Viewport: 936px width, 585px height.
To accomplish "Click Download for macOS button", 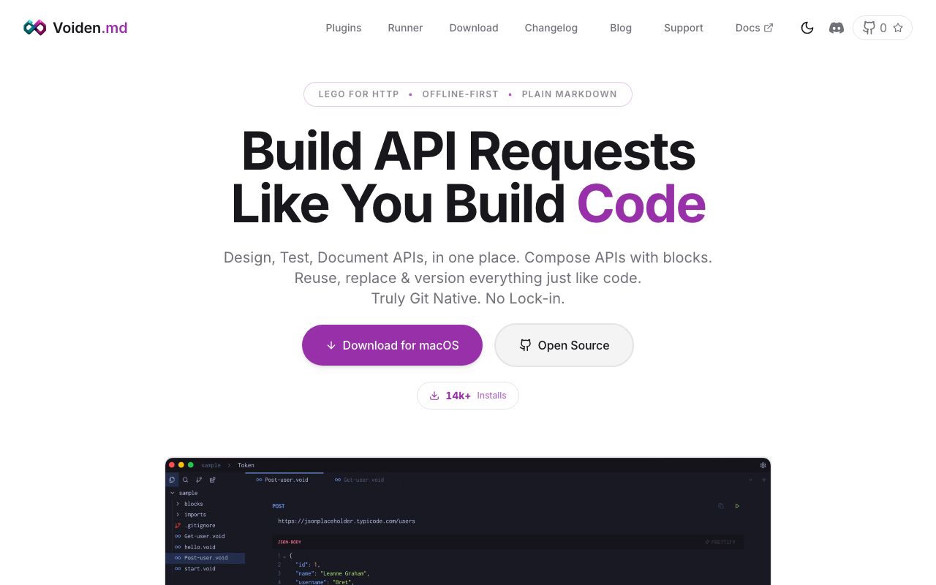I will click(x=392, y=345).
